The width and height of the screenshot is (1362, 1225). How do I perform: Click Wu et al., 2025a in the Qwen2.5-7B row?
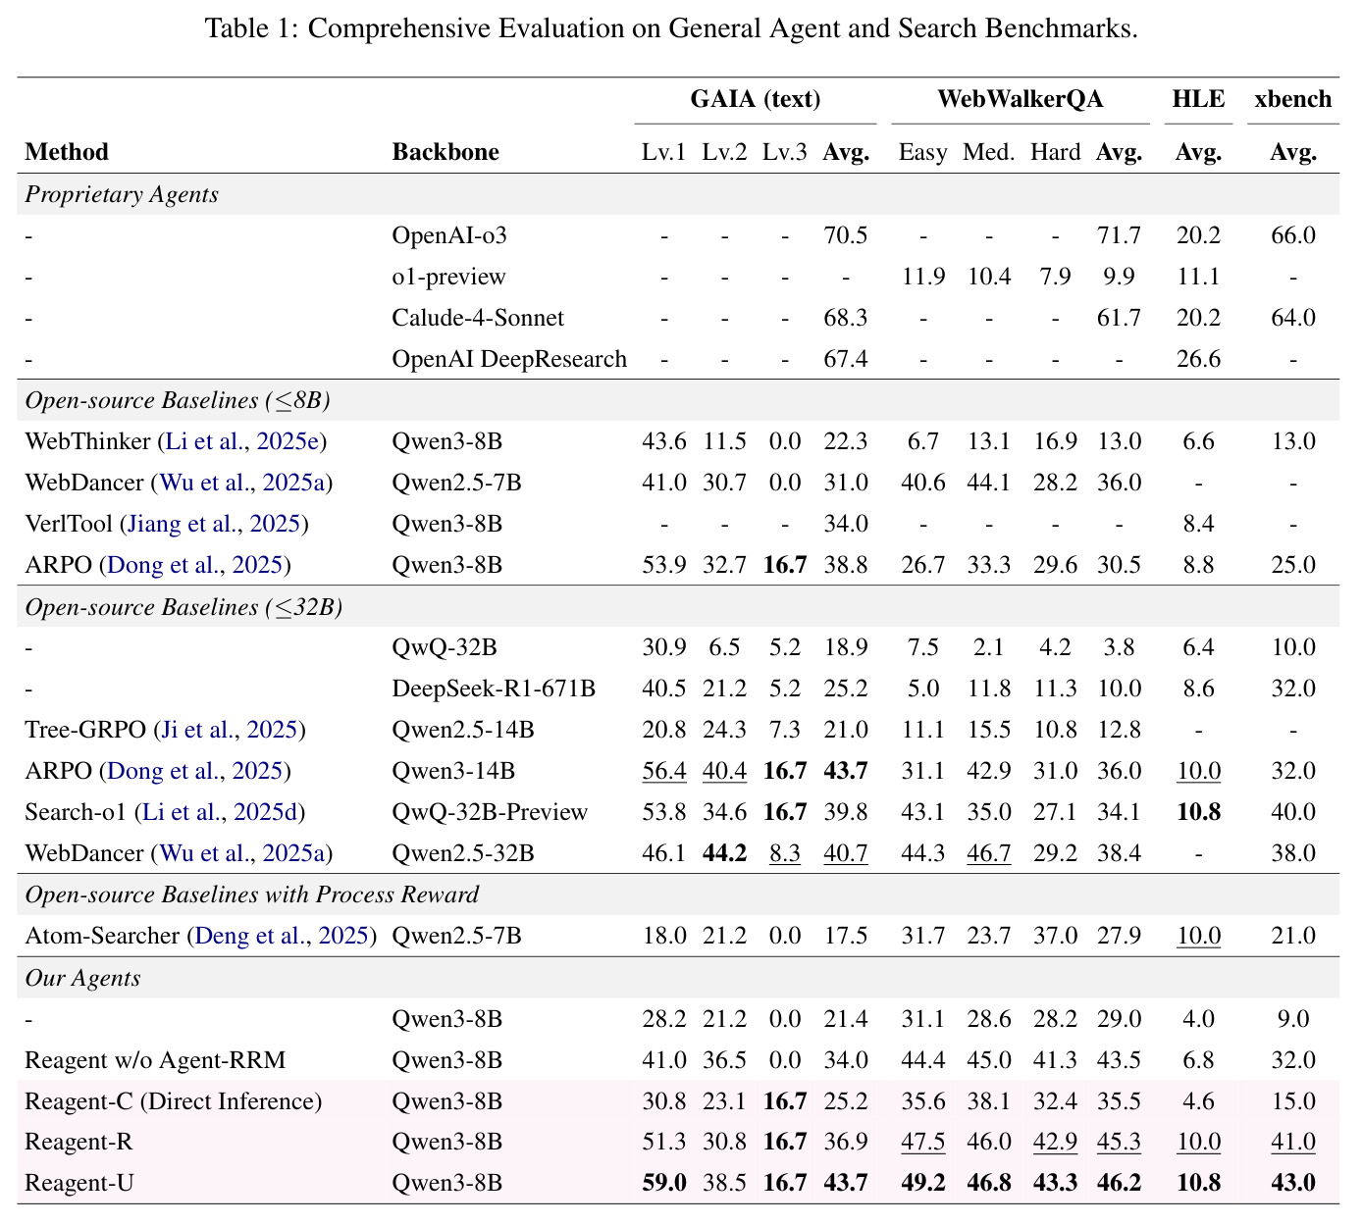(240, 483)
